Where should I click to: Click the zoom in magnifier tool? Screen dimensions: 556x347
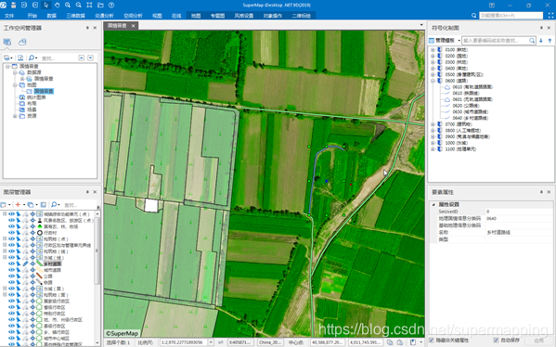pos(68,5)
